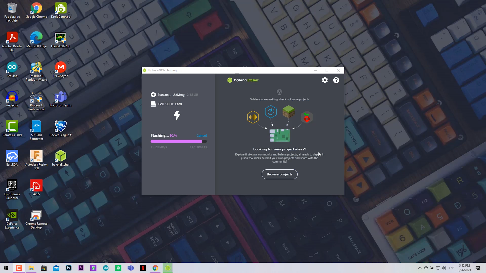
Task: Click the PCIE SDHC-Card drive icon
Action: [153, 104]
